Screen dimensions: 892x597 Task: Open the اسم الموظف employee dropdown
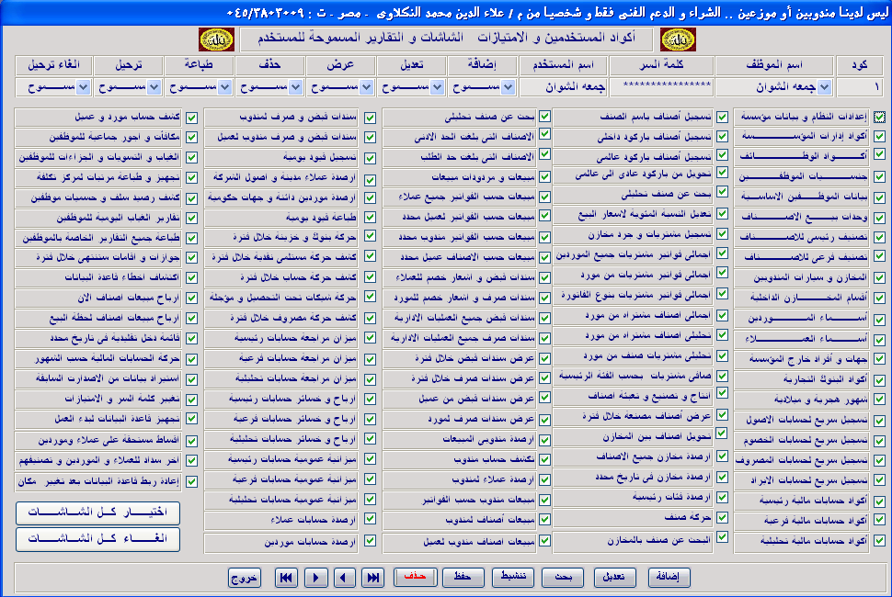pyautogui.click(x=824, y=87)
